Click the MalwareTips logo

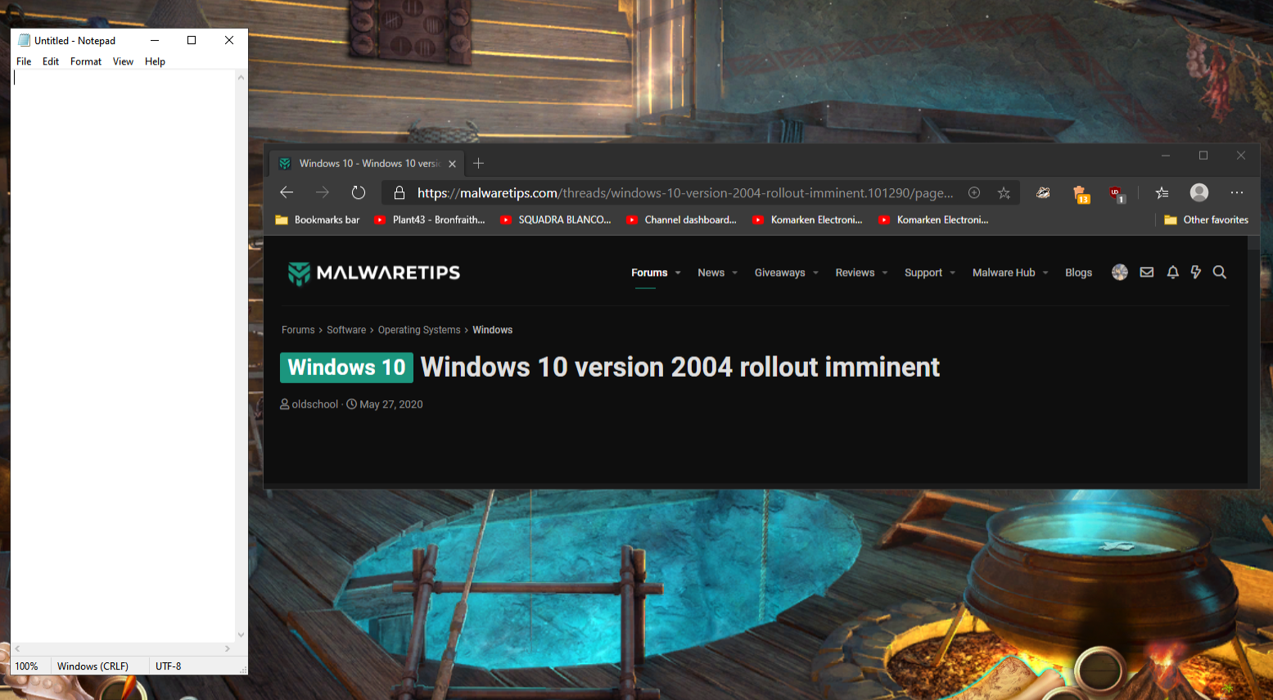pyautogui.click(x=374, y=273)
